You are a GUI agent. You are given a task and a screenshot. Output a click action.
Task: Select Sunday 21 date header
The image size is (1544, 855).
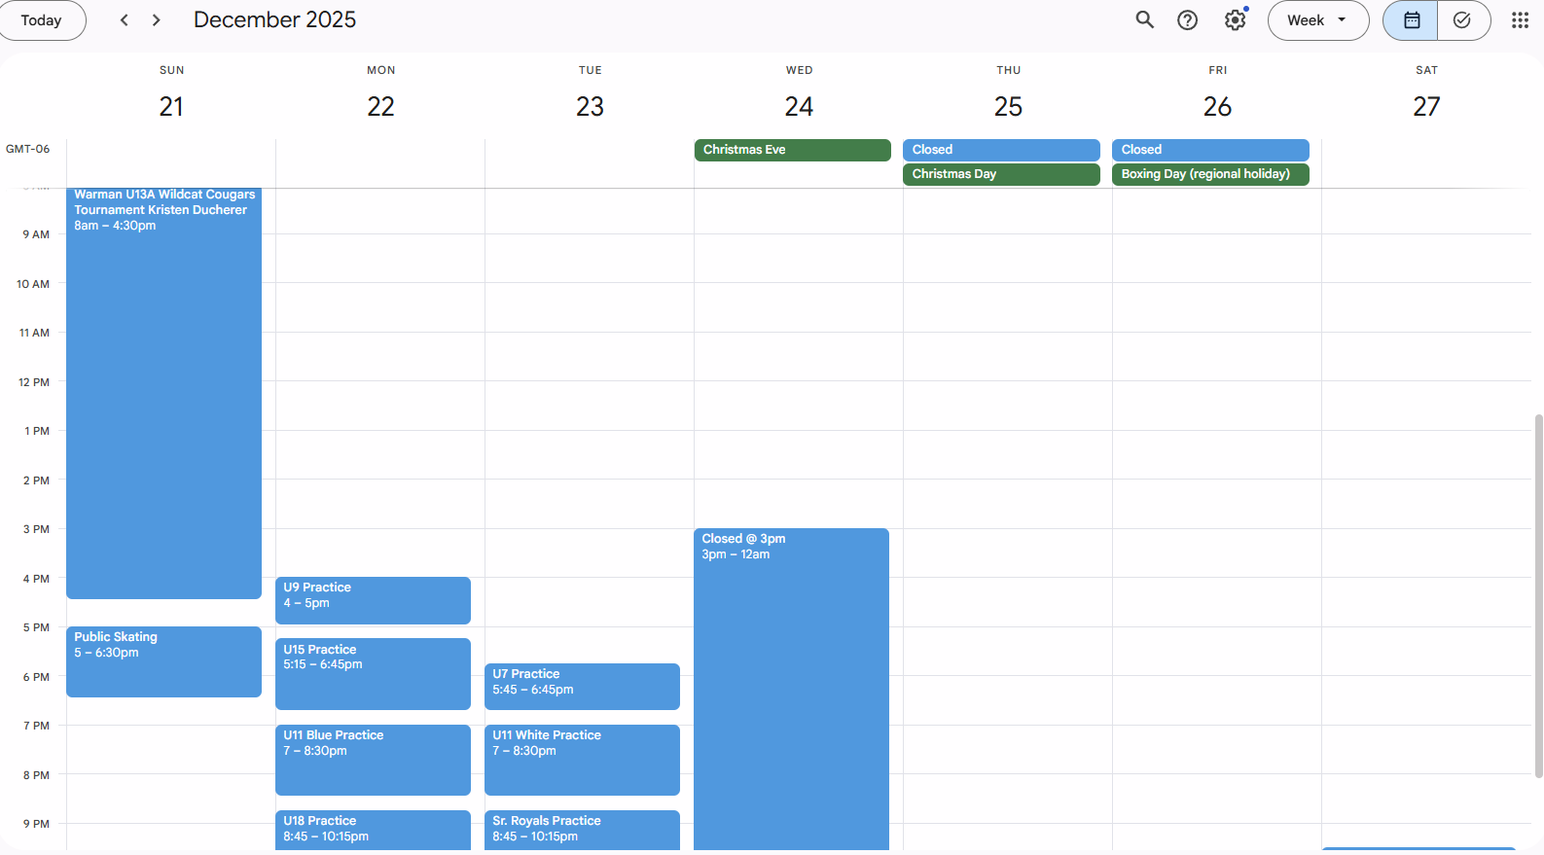(171, 106)
